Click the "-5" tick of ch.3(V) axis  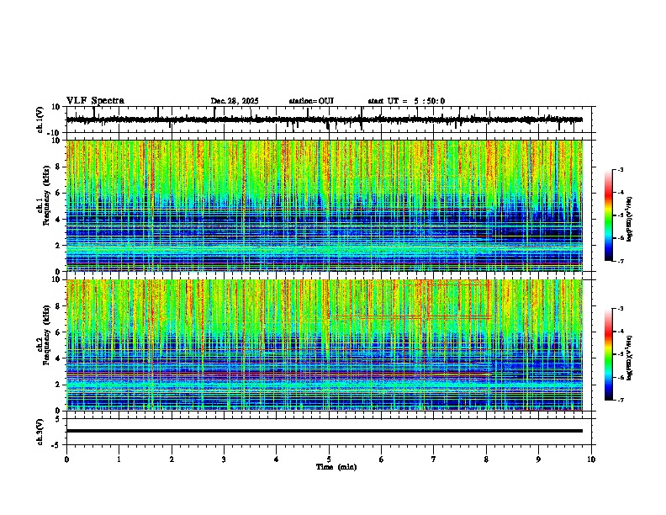tap(56, 445)
